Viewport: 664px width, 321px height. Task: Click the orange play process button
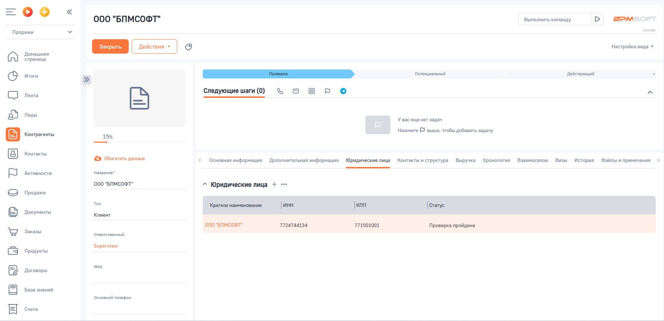[28, 12]
